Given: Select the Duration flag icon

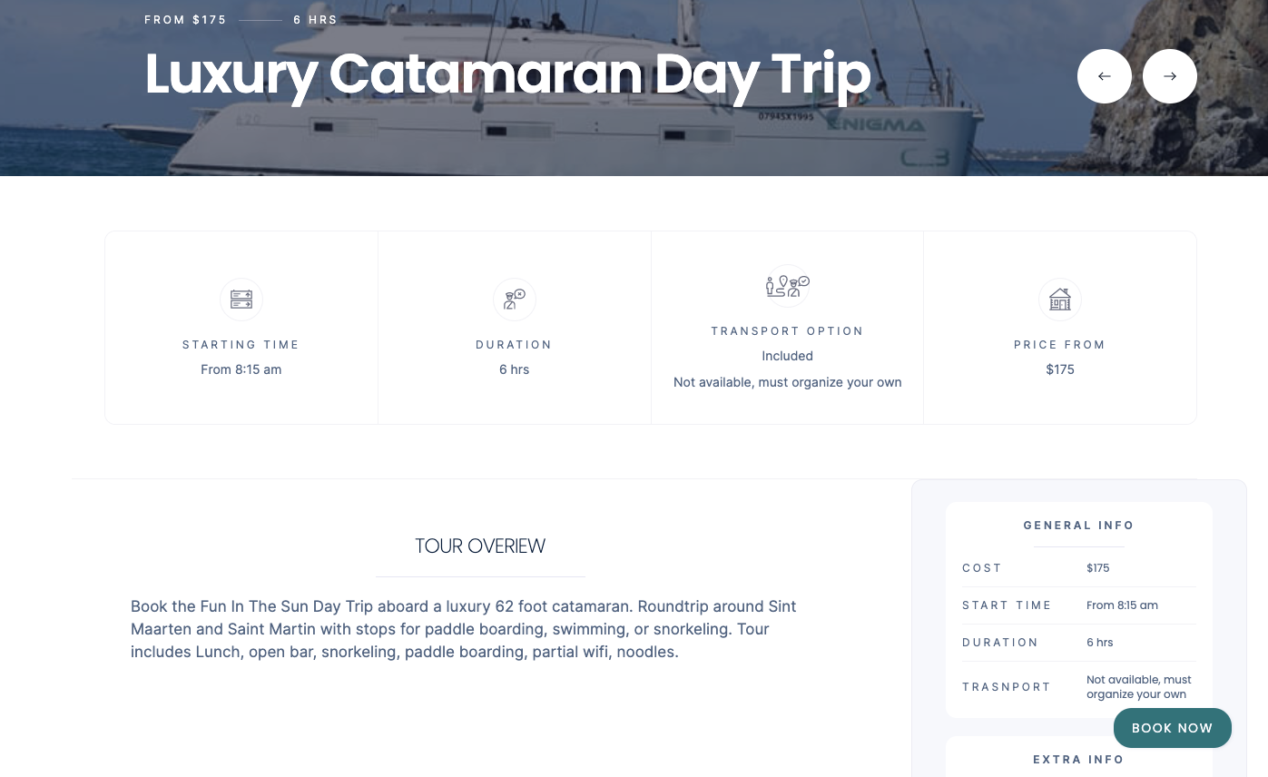Looking at the screenshot, I should click(x=514, y=300).
